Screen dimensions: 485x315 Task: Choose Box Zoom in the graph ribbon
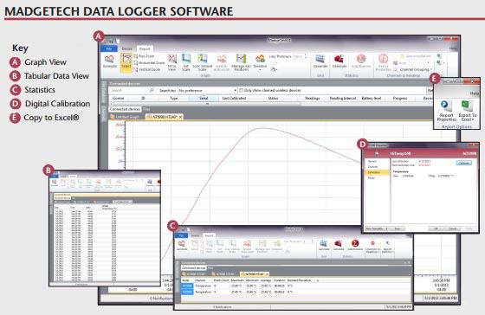tap(145, 56)
